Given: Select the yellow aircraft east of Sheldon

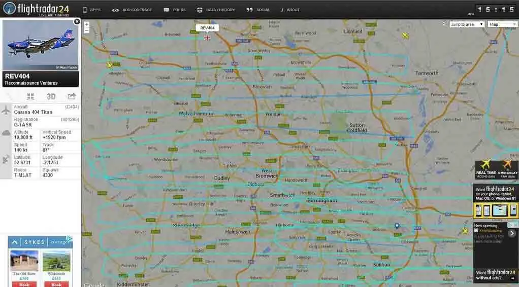Looking at the screenshot, I should click(465, 231).
